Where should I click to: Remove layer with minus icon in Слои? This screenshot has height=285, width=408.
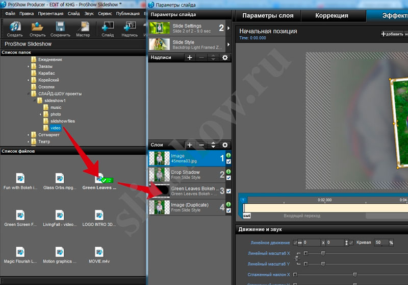(201, 145)
